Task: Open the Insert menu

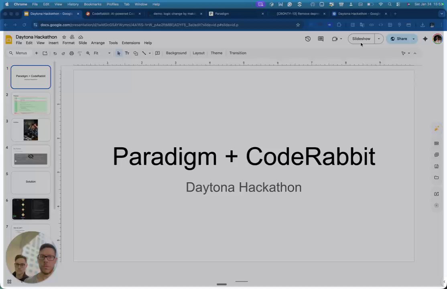Action: coord(53,43)
